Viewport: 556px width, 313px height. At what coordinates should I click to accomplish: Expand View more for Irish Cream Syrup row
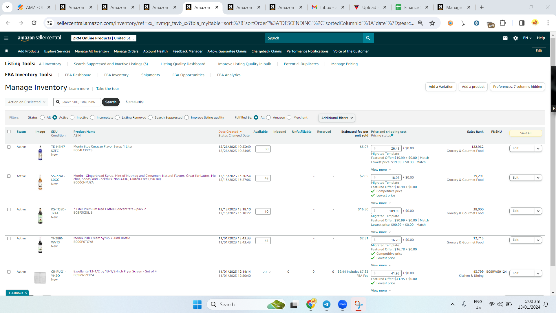pos(381,265)
